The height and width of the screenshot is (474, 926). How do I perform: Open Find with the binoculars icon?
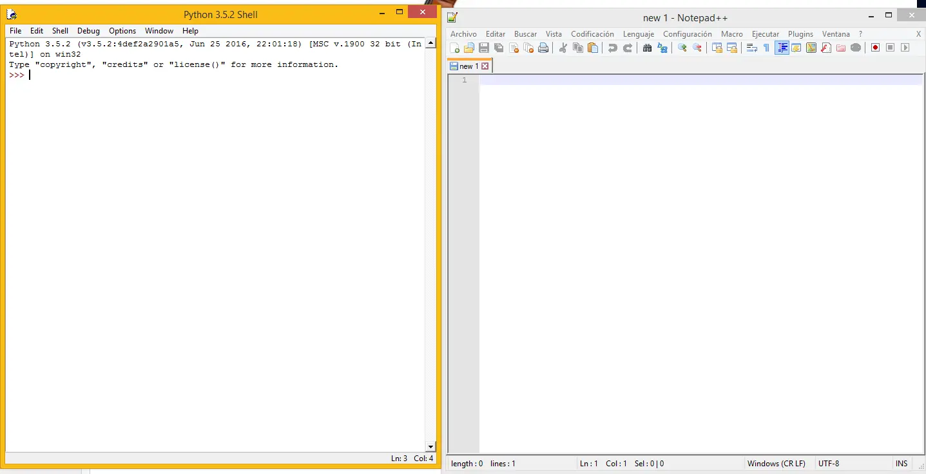coord(647,48)
